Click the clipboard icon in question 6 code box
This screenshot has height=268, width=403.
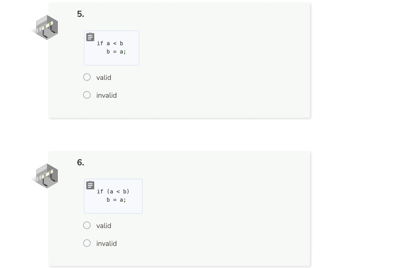click(90, 185)
